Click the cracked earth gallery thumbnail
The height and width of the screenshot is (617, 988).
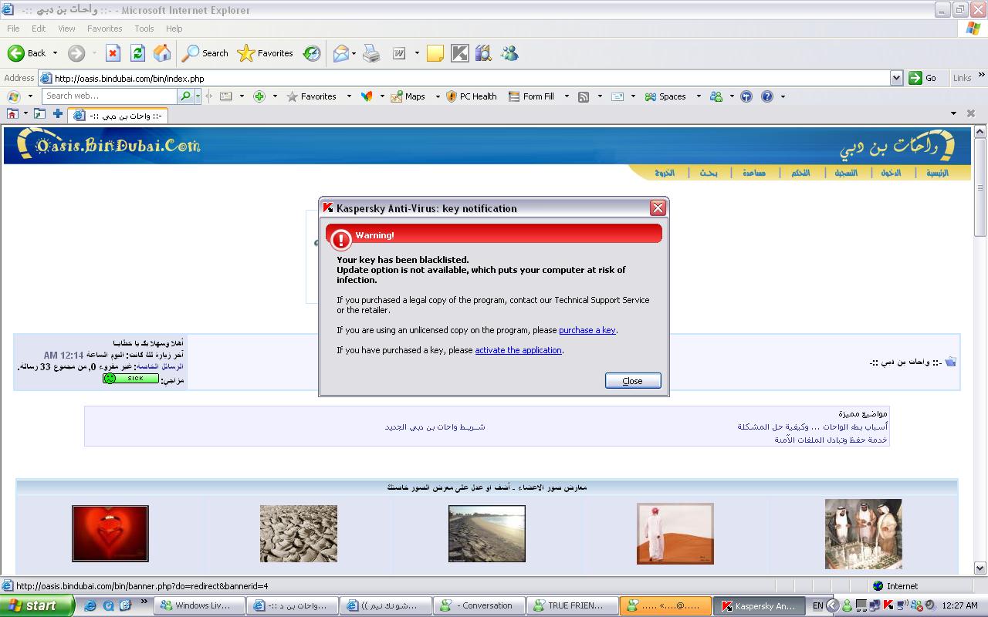[299, 534]
